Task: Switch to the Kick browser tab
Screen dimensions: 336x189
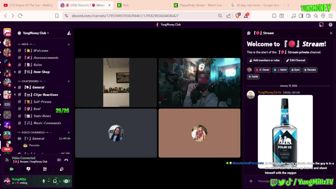Action: [x=143, y=5]
